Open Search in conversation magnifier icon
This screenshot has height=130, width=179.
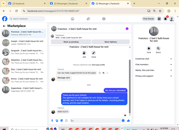tap(158, 48)
